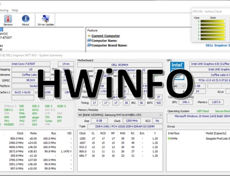
Task: Click the tRC value 56 field
Action: 141,103
